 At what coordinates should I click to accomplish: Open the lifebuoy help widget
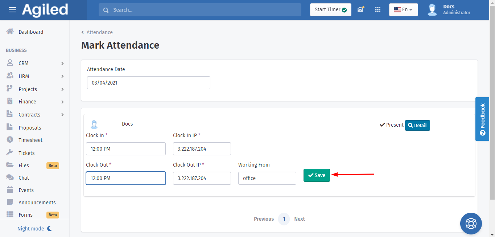click(471, 223)
